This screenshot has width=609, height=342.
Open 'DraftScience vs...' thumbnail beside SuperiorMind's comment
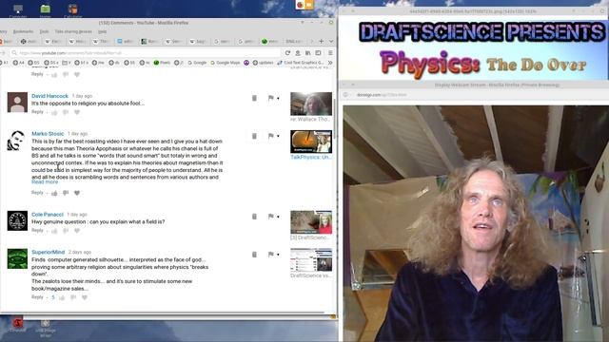(311, 260)
